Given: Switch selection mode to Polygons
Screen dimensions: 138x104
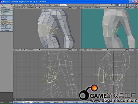Looking at the screenshot, I should pyautogui.click(x=28, y=102).
